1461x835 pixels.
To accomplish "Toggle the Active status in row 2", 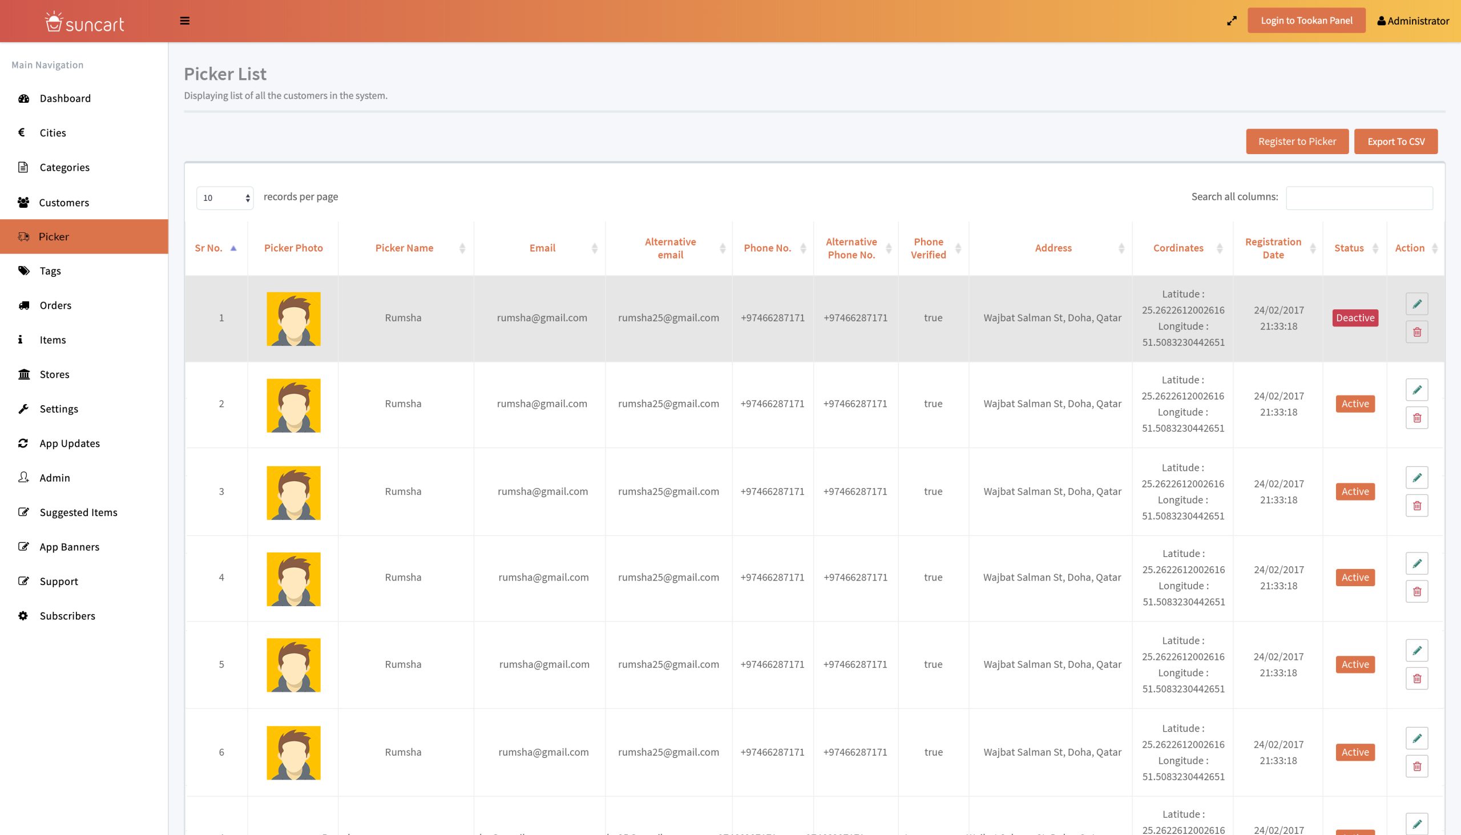I will click(x=1355, y=404).
